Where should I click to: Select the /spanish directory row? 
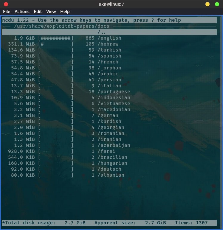click(109, 56)
